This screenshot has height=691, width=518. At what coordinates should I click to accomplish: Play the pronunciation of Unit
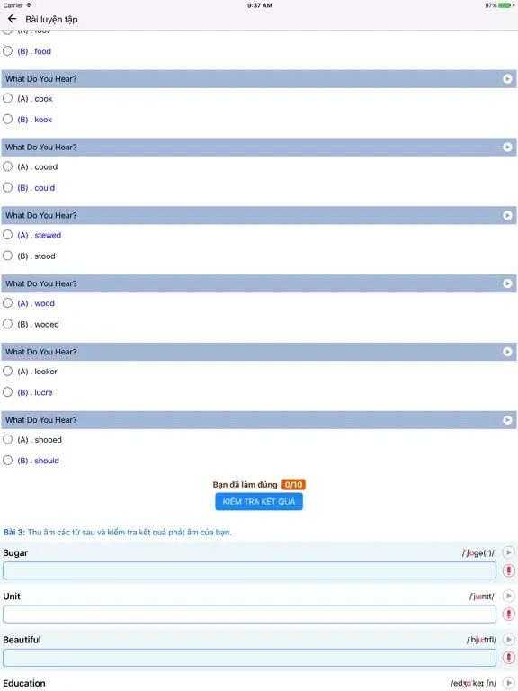(508, 597)
